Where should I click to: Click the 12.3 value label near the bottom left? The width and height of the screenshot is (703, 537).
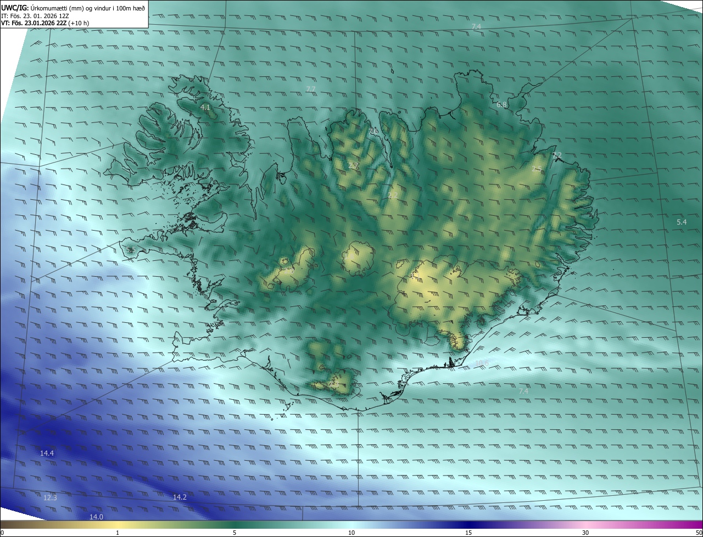(50, 497)
